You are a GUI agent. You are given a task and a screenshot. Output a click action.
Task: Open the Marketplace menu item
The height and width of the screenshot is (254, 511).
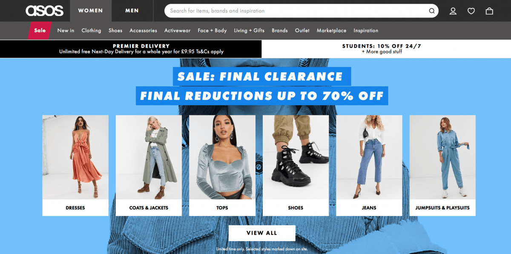point(331,31)
